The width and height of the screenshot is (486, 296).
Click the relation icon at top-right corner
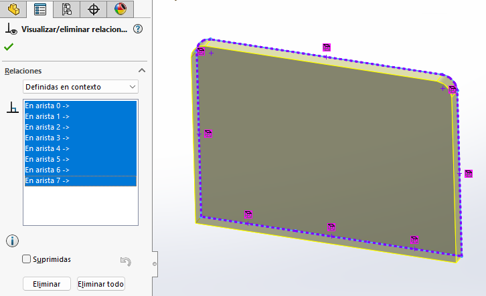click(x=453, y=90)
